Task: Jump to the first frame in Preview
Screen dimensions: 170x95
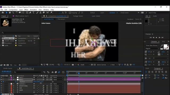Action: coord(151,37)
